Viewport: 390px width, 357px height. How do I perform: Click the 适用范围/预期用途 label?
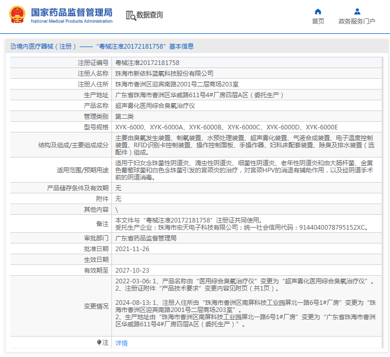coord(83,170)
